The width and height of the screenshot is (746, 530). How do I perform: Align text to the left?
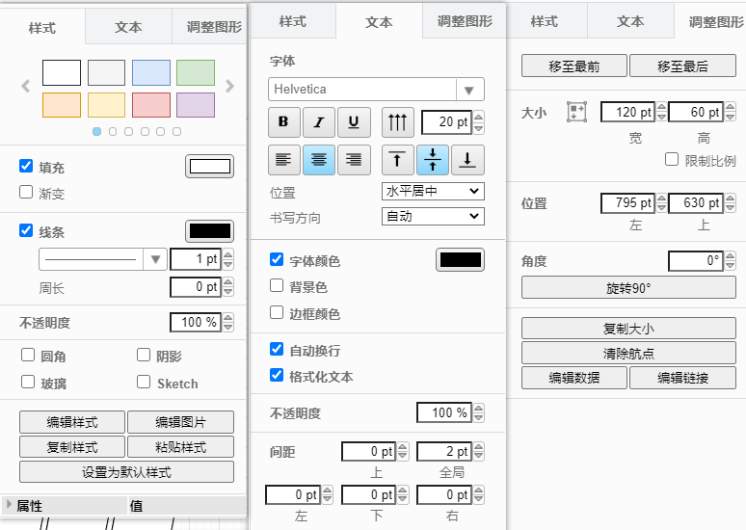point(284,160)
